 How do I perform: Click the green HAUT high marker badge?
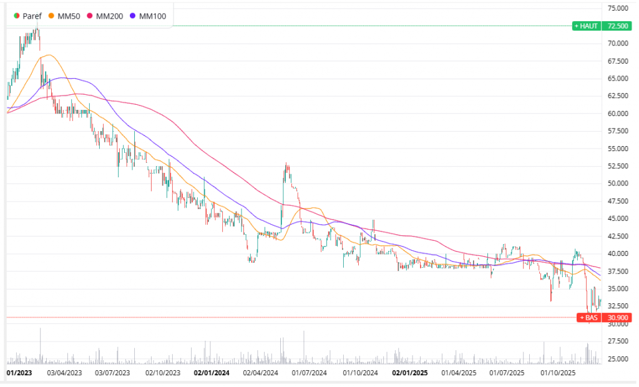tap(587, 26)
